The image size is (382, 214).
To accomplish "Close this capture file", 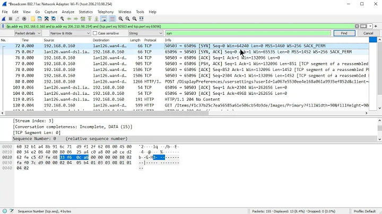I will tap(47, 19).
